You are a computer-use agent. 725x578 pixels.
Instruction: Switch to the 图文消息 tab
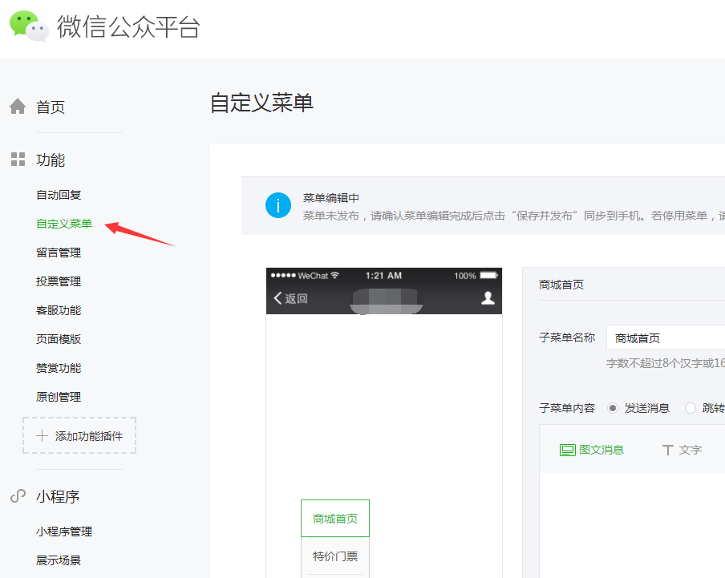point(591,450)
